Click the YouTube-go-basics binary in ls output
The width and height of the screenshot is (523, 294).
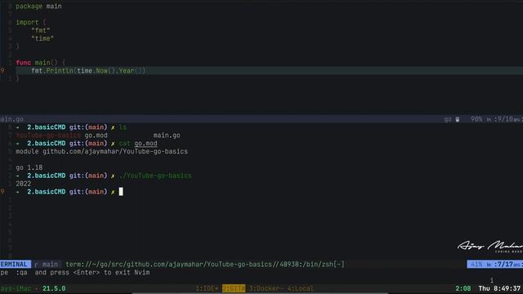[x=48, y=136]
